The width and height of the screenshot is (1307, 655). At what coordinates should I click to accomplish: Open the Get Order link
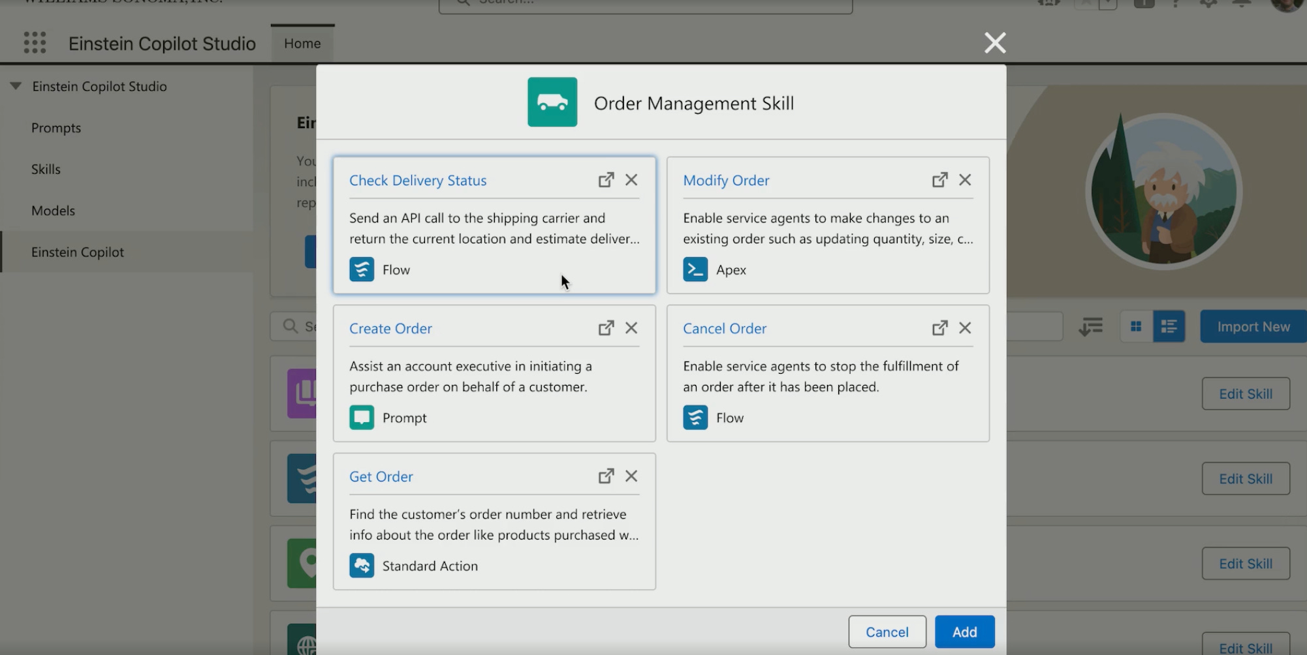point(381,476)
